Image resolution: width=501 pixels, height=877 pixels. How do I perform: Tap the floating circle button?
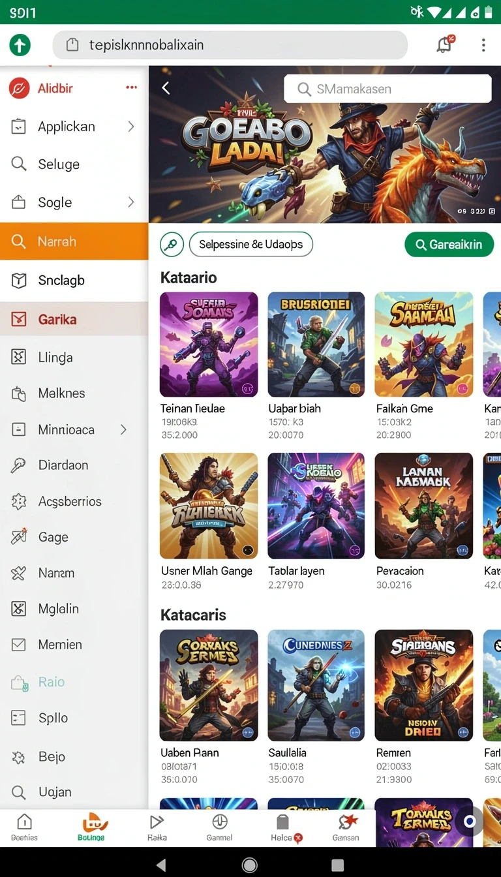470,822
